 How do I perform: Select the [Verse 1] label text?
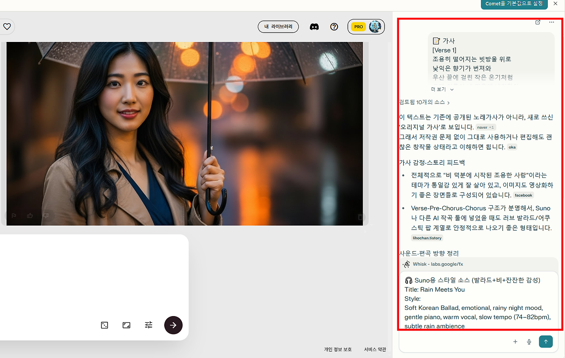(444, 50)
